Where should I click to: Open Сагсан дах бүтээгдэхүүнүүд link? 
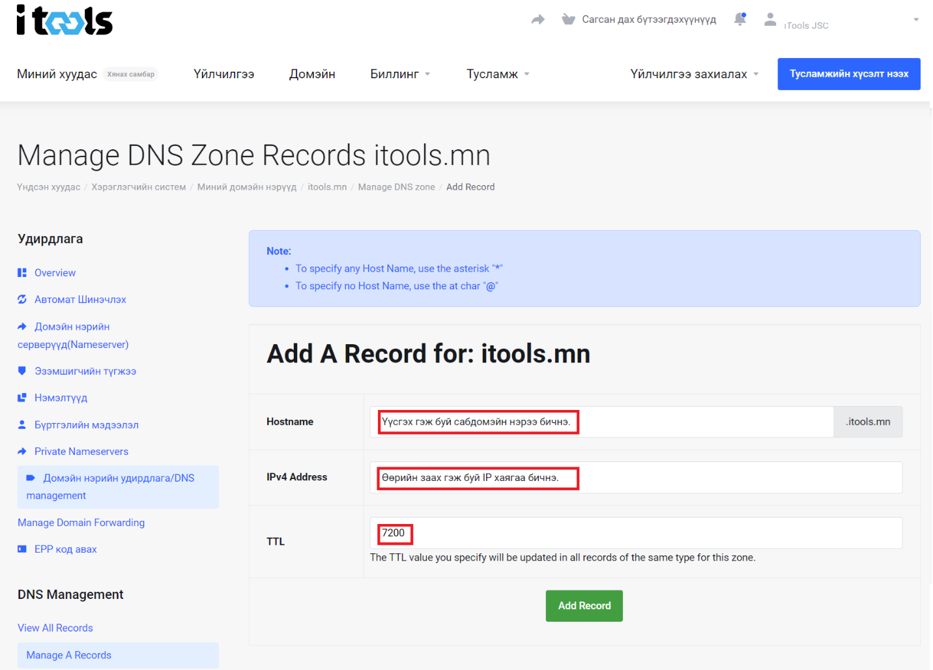coord(649,20)
